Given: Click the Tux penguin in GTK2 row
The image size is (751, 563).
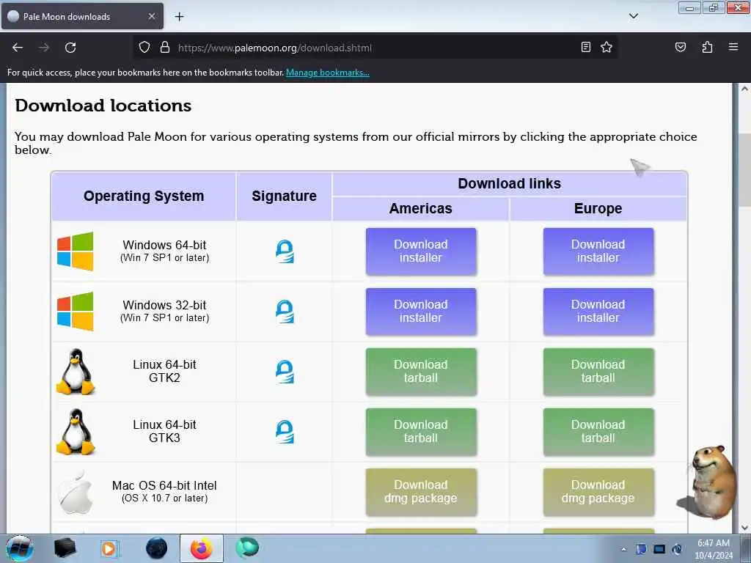Looking at the screenshot, I should [x=76, y=372].
